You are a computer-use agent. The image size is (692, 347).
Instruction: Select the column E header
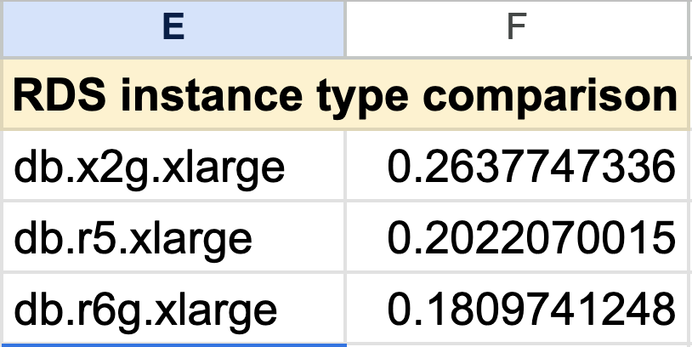173,29
